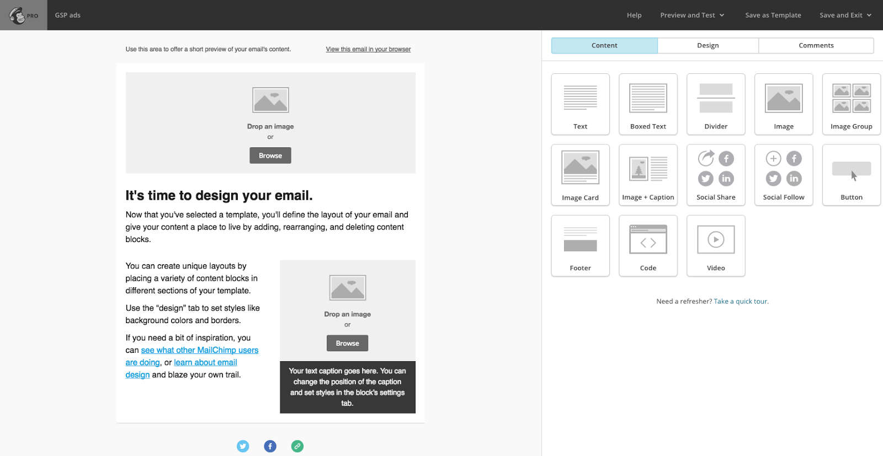Click the 'It's time to design your email' heading
The image size is (883, 456).
point(219,195)
